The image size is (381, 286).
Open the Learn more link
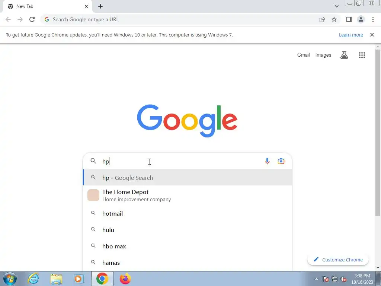point(351,35)
